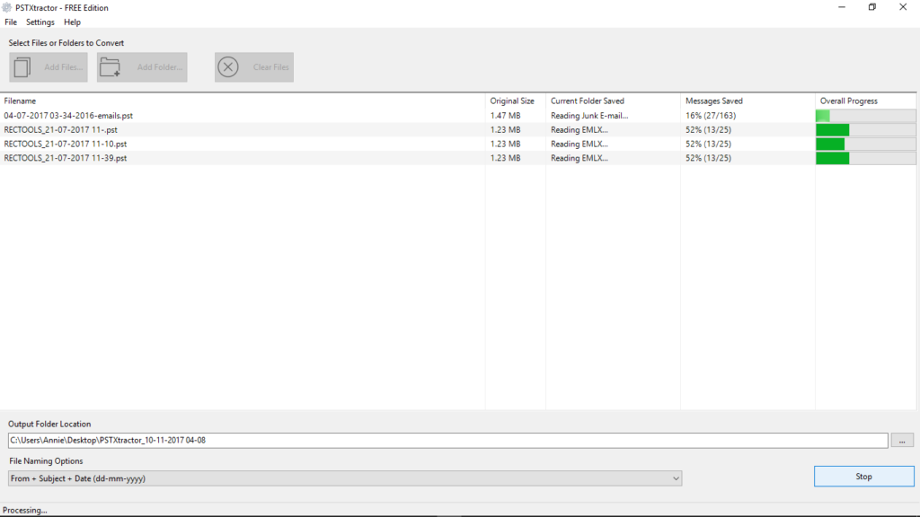Click 'Reading EMLX...' in RECTOOLS 11-10.pst row
The image size is (920, 517).
coord(579,144)
